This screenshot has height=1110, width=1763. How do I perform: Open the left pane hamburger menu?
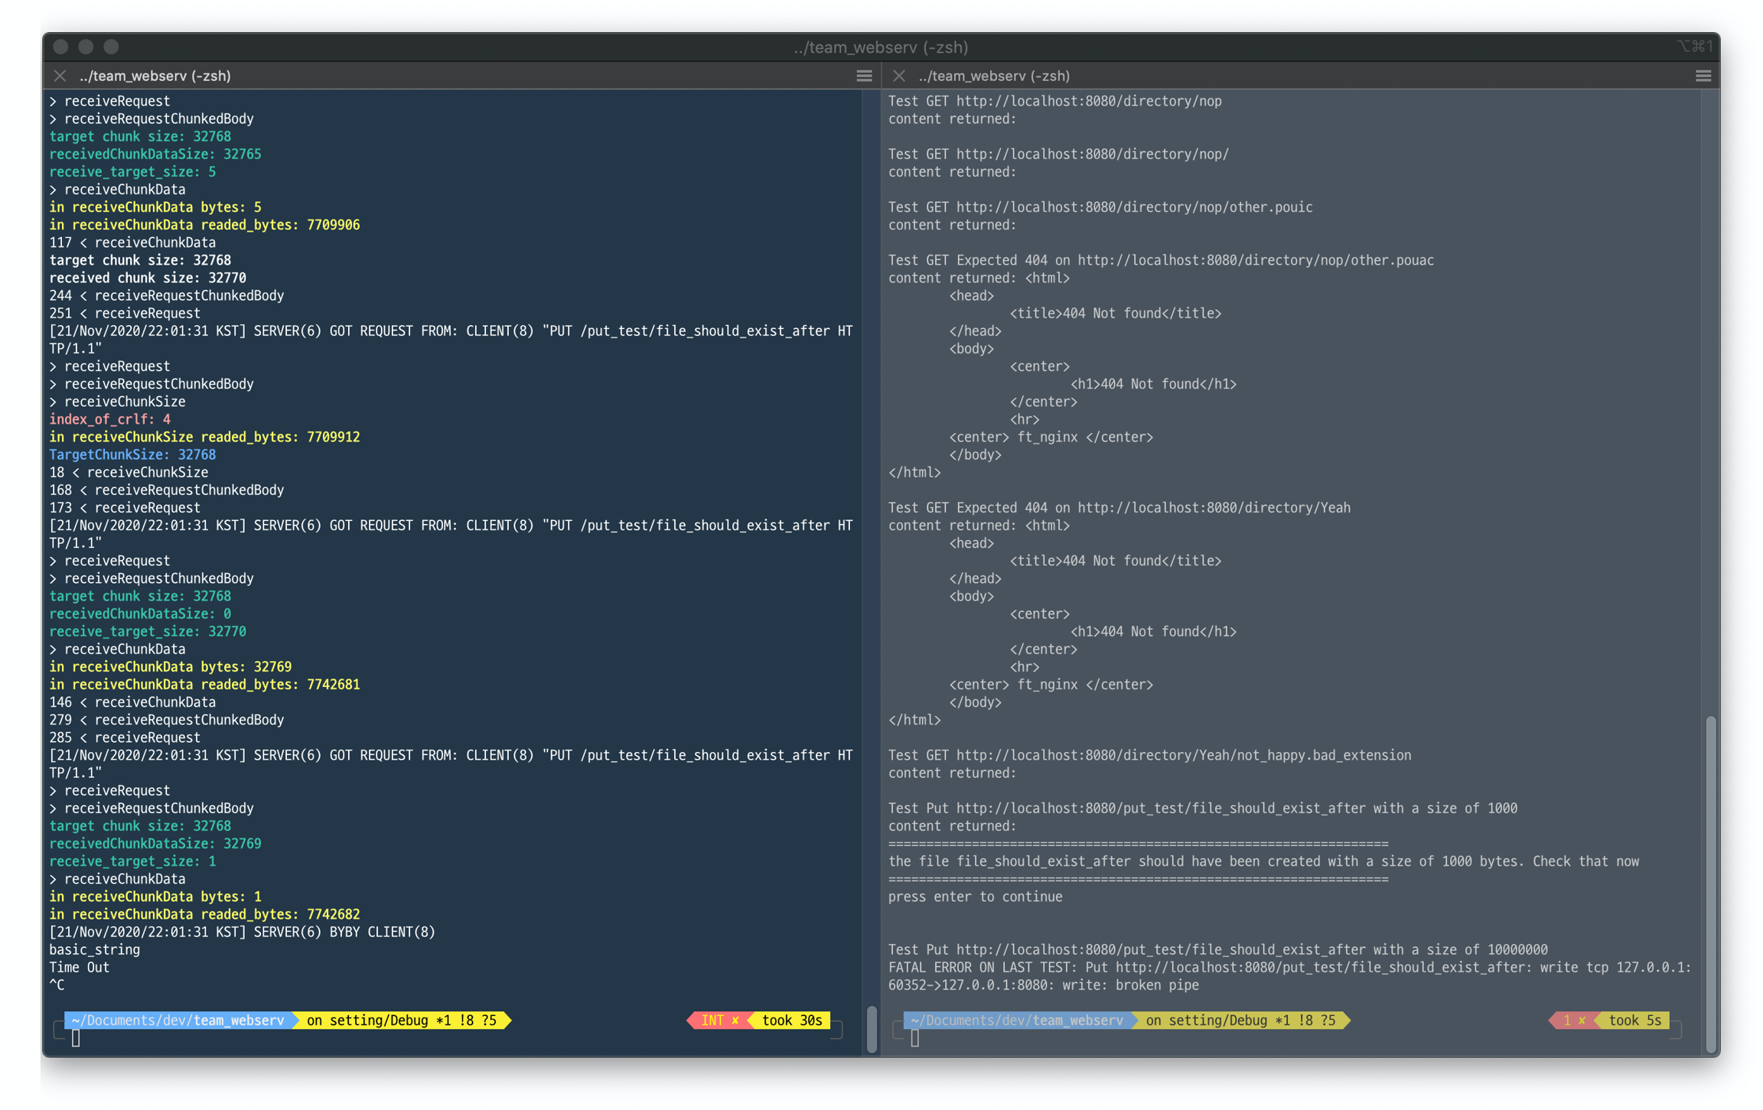864,76
